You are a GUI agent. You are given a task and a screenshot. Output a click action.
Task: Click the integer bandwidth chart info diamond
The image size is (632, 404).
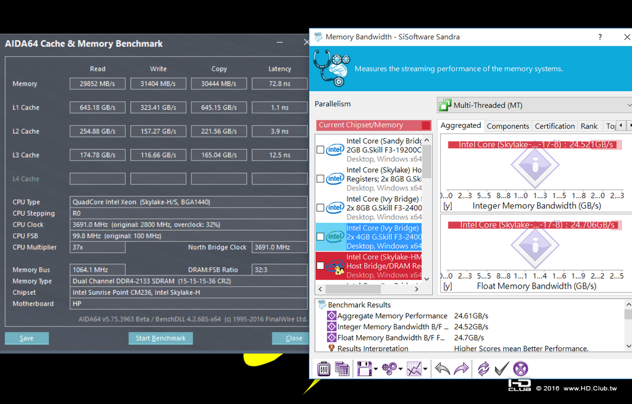tap(535, 165)
